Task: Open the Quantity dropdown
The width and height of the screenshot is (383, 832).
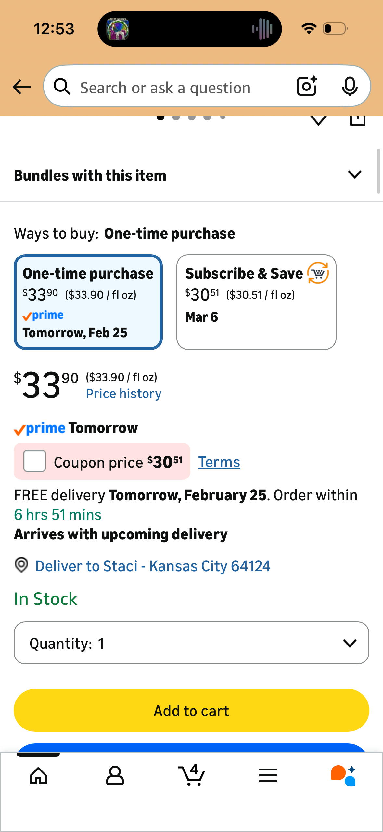Action: click(191, 643)
